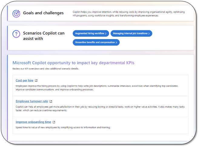Image resolution: width=199 pixels, height=147 pixels.
Task: Click the chevron on Augmented hiring workflow pill
Action: (106, 34)
